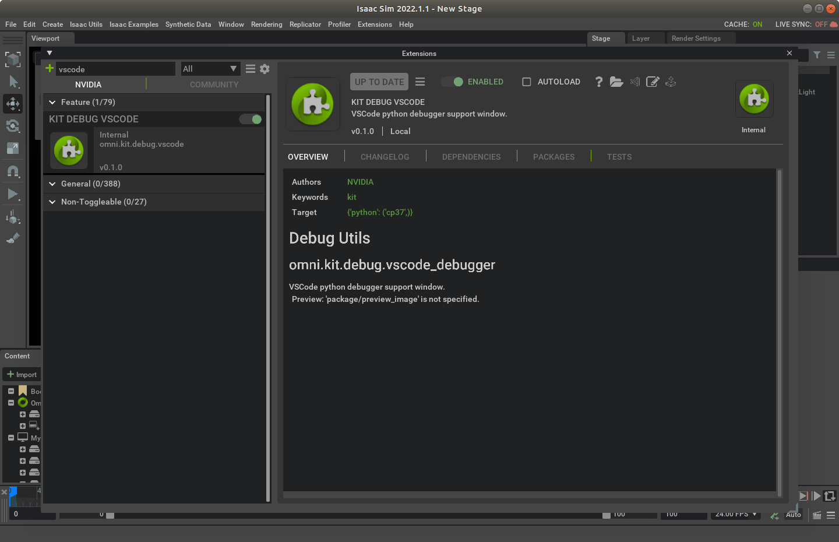The image size is (839, 542).
Task: Activate the Move gizmo tool
Action: [13, 104]
